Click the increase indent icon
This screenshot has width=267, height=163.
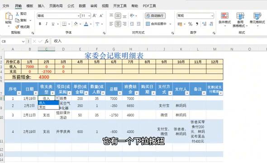tap(138, 24)
